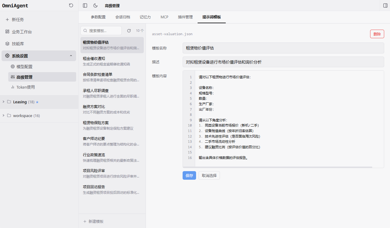Select the 行业政策速览 template
Screen dimensions: 390x228
coord(112,157)
